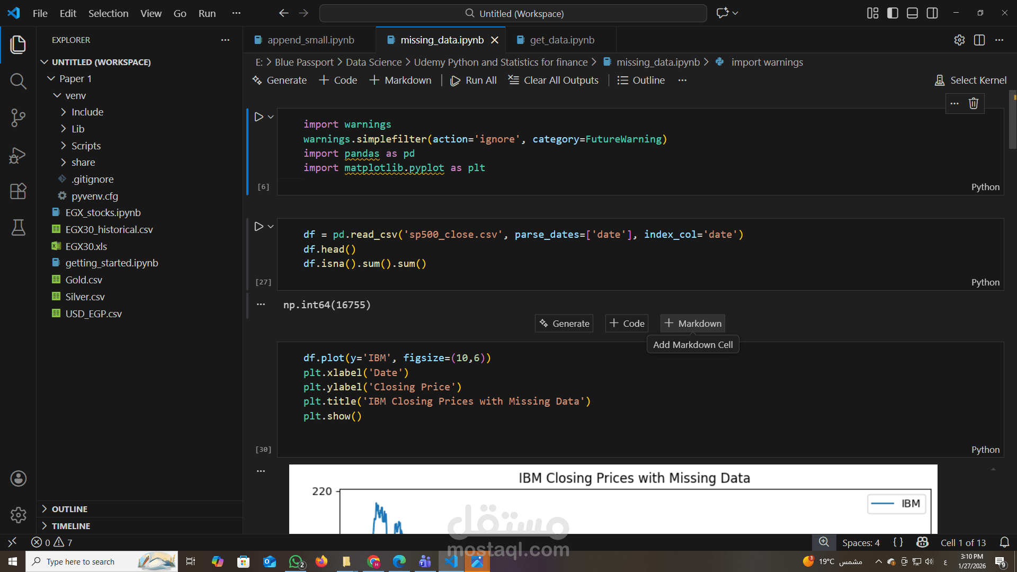The height and width of the screenshot is (572, 1017).
Task: Open the Run and Debug view
Action: [18, 155]
